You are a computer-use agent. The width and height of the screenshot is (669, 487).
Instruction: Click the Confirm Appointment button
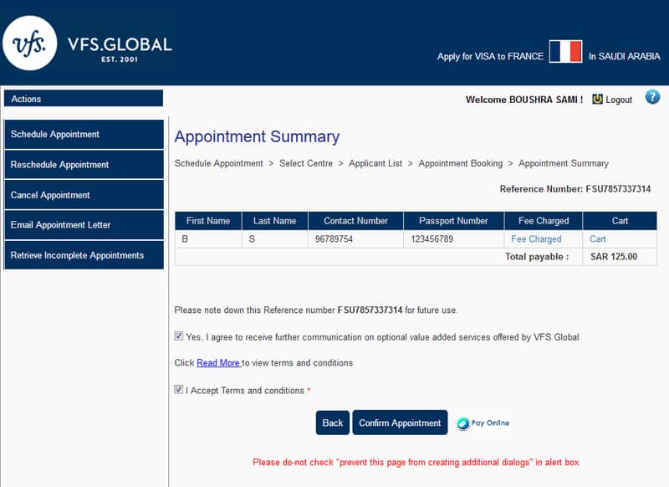tap(401, 423)
